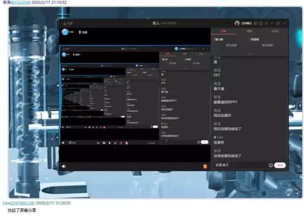Open the 主持模式 host mode menu
The image size is (304, 216).
(x=246, y=24)
